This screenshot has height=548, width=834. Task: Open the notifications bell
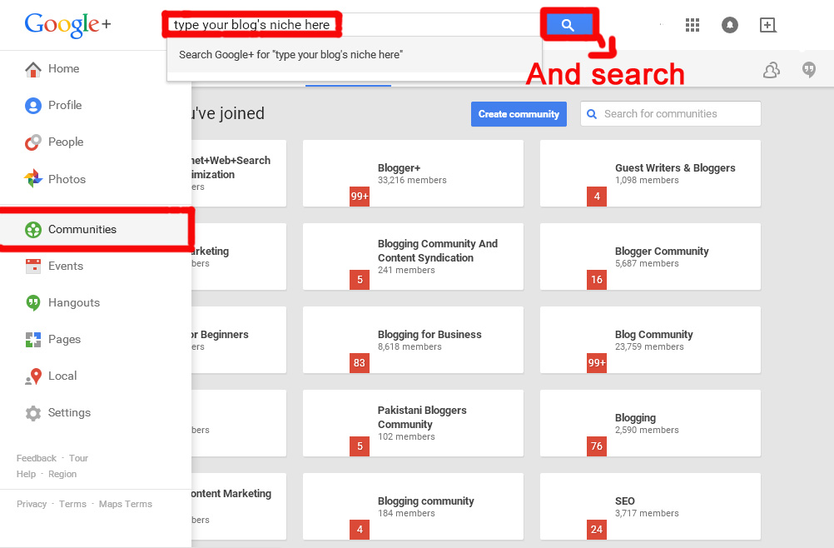pyautogui.click(x=730, y=25)
